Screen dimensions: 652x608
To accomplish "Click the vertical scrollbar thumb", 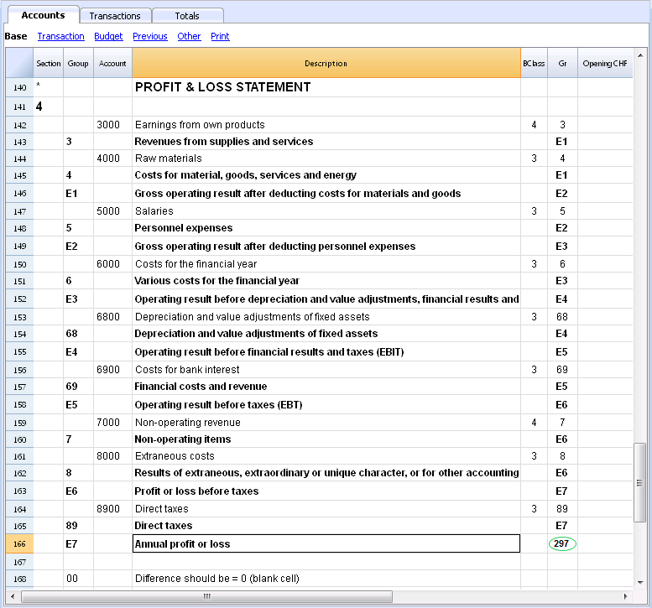I will click(639, 482).
